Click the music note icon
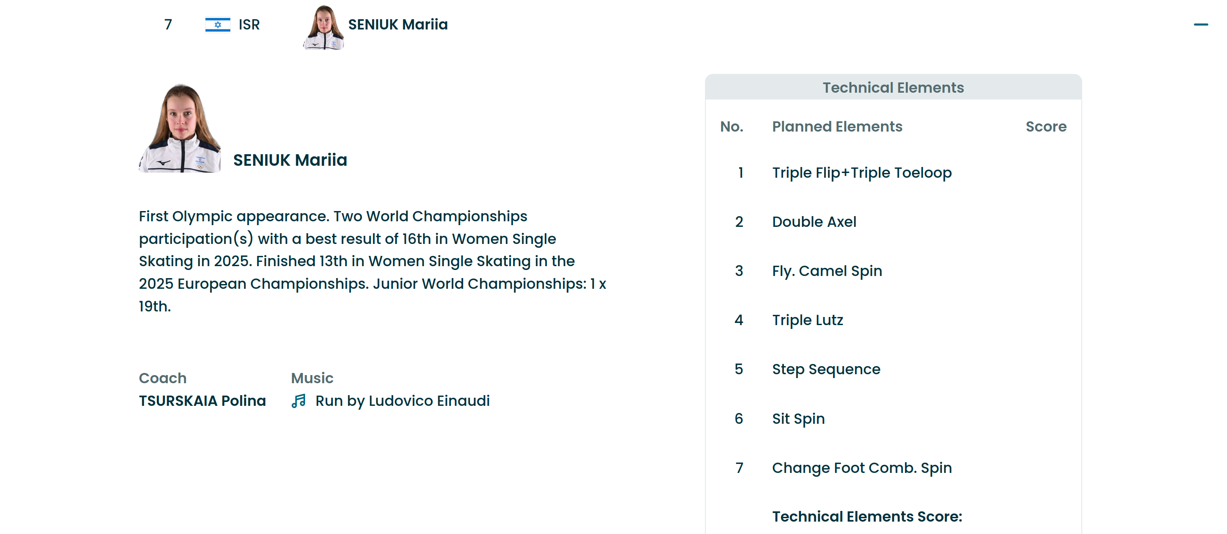This screenshot has height=534, width=1227. point(299,401)
